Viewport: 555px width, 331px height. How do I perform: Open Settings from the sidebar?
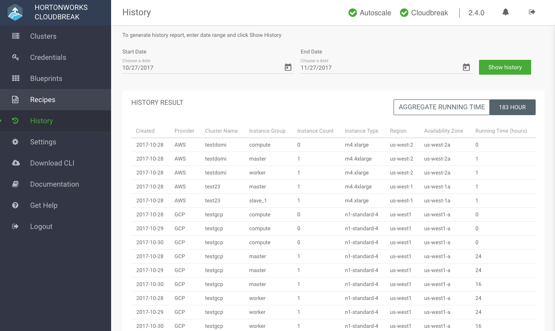(55, 142)
